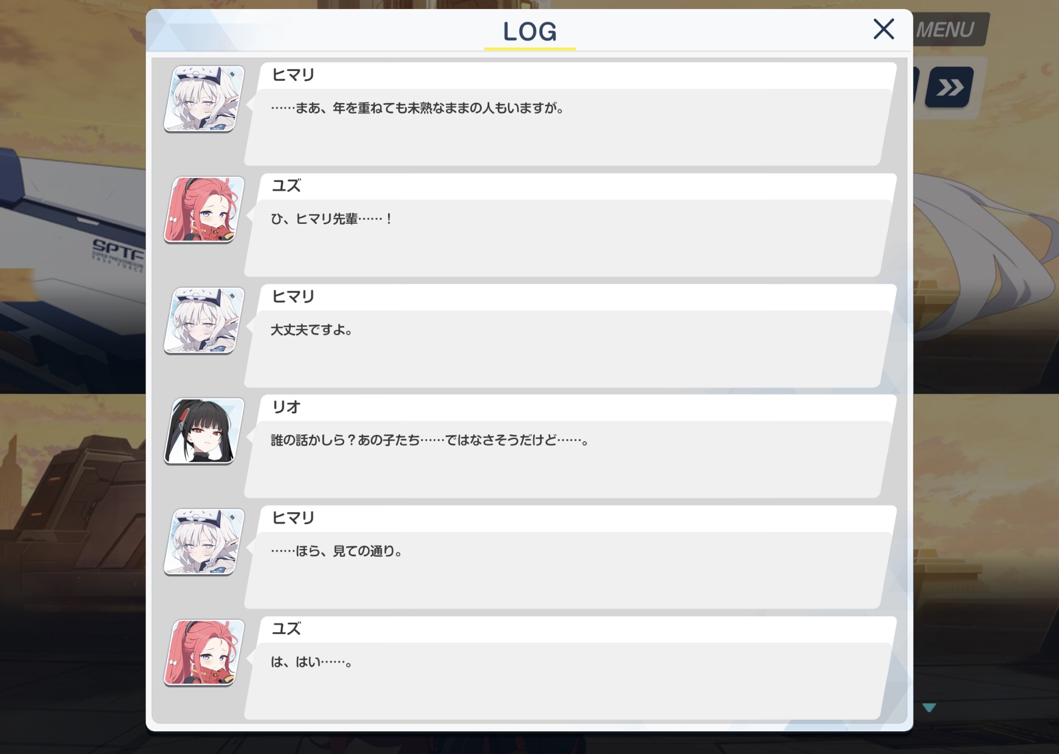
Task: Click Himari's portrait beside ほら、見ての通り
Action: (x=204, y=542)
